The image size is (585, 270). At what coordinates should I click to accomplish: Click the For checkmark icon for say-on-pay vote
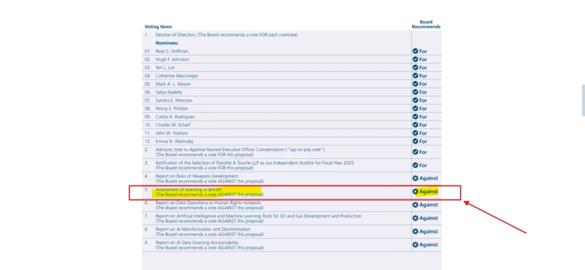click(x=415, y=152)
